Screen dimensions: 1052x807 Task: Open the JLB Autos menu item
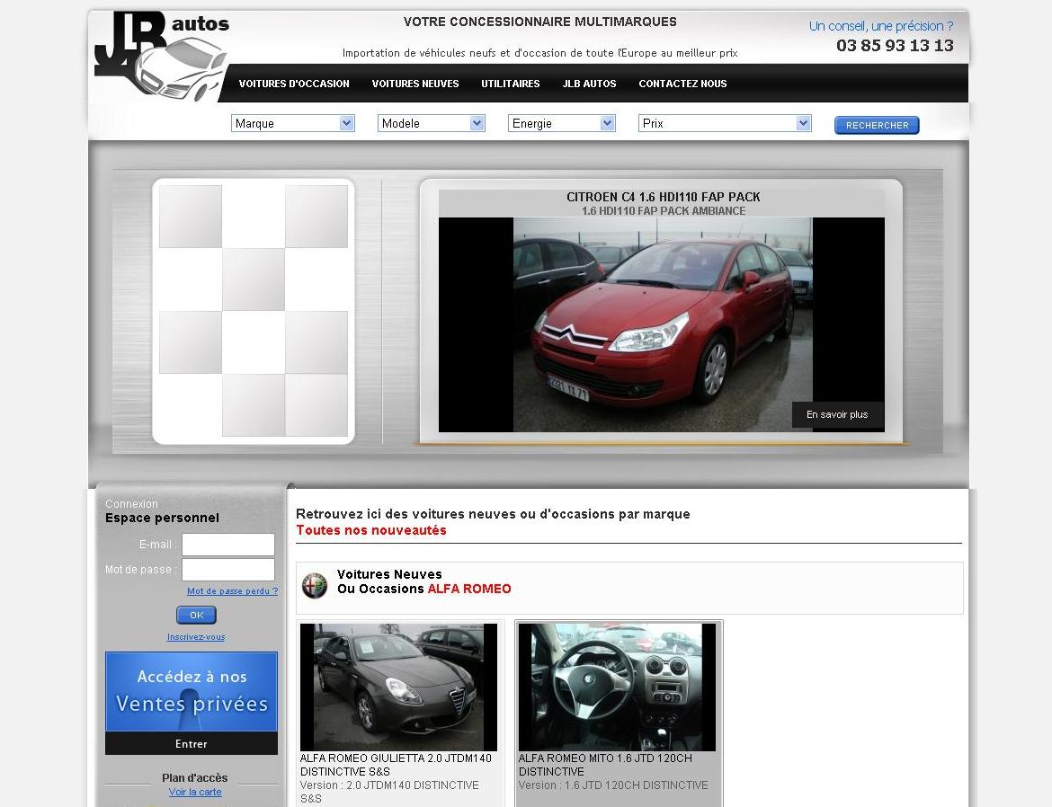(589, 84)
